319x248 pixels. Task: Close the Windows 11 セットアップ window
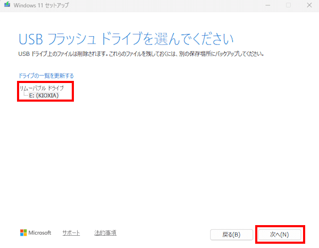point(309,5)
